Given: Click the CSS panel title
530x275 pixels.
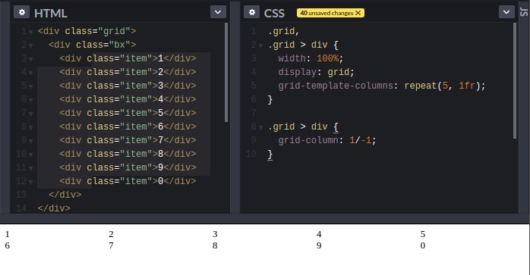Looking at the screenshot, I should (x=274, y=13).
